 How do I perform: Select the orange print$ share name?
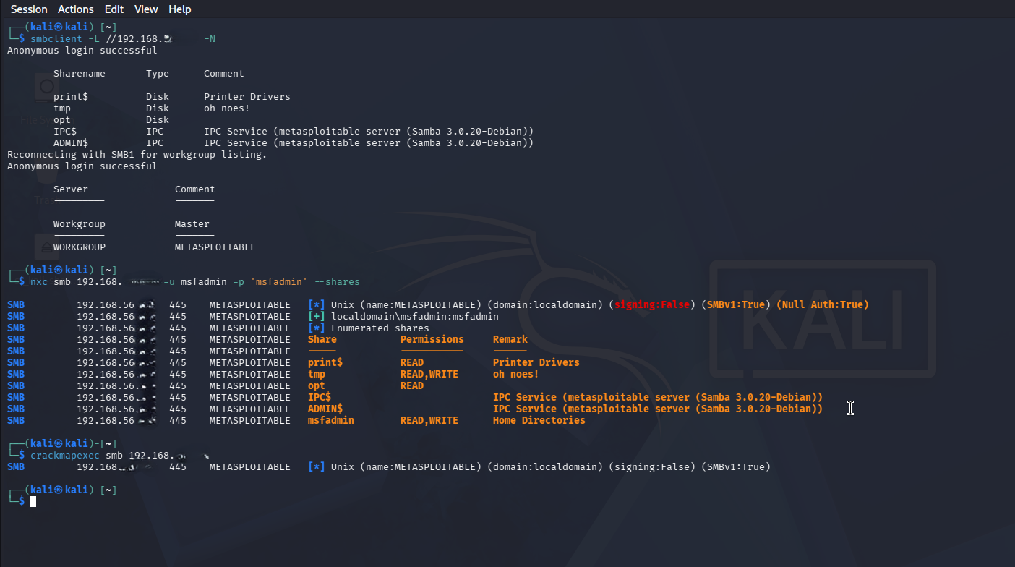click(x=325, y=363)
